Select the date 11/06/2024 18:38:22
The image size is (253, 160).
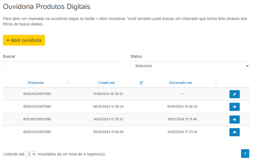(x=108, y=94)
